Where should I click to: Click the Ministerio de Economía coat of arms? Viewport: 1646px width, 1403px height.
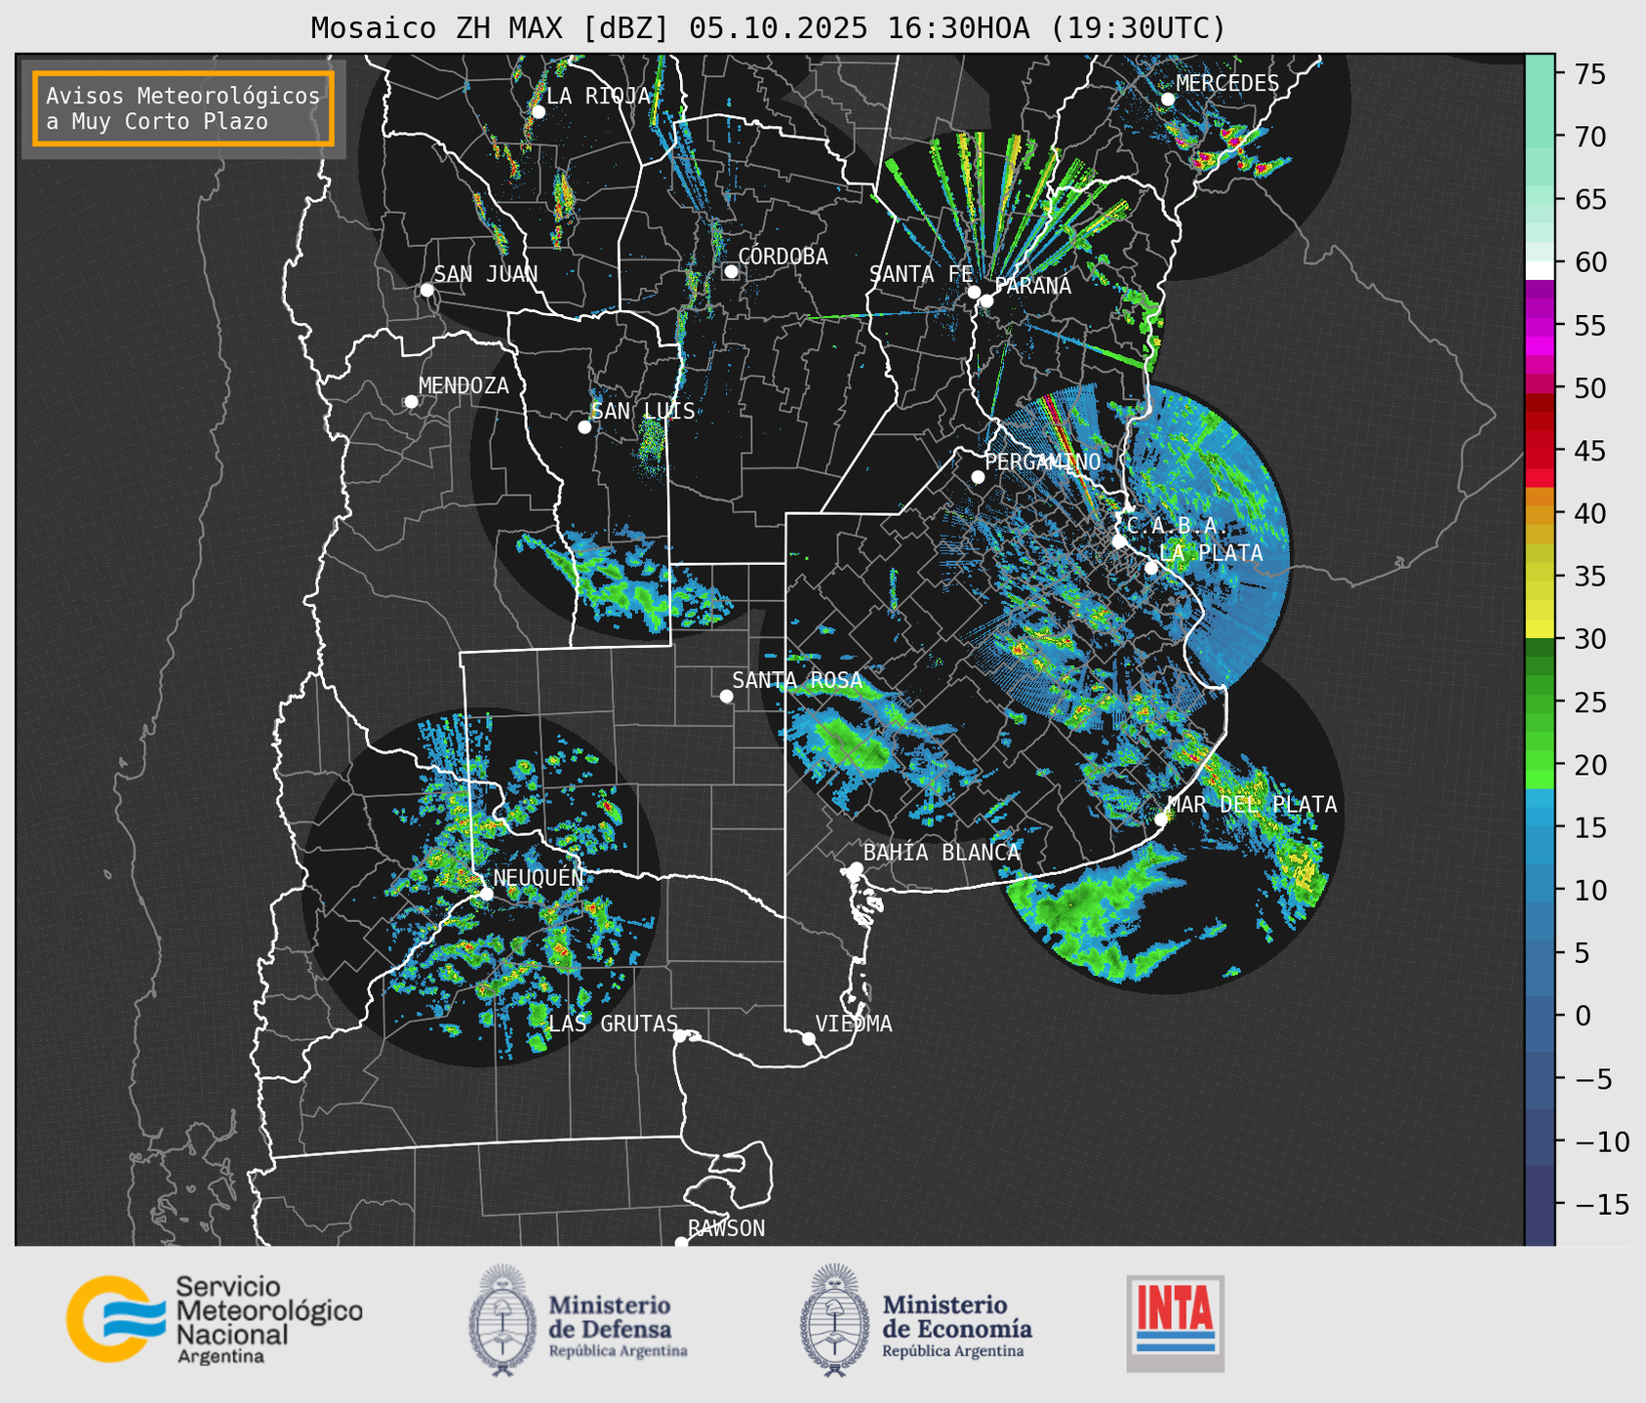pyautogui.click(x=834, y=1320)
